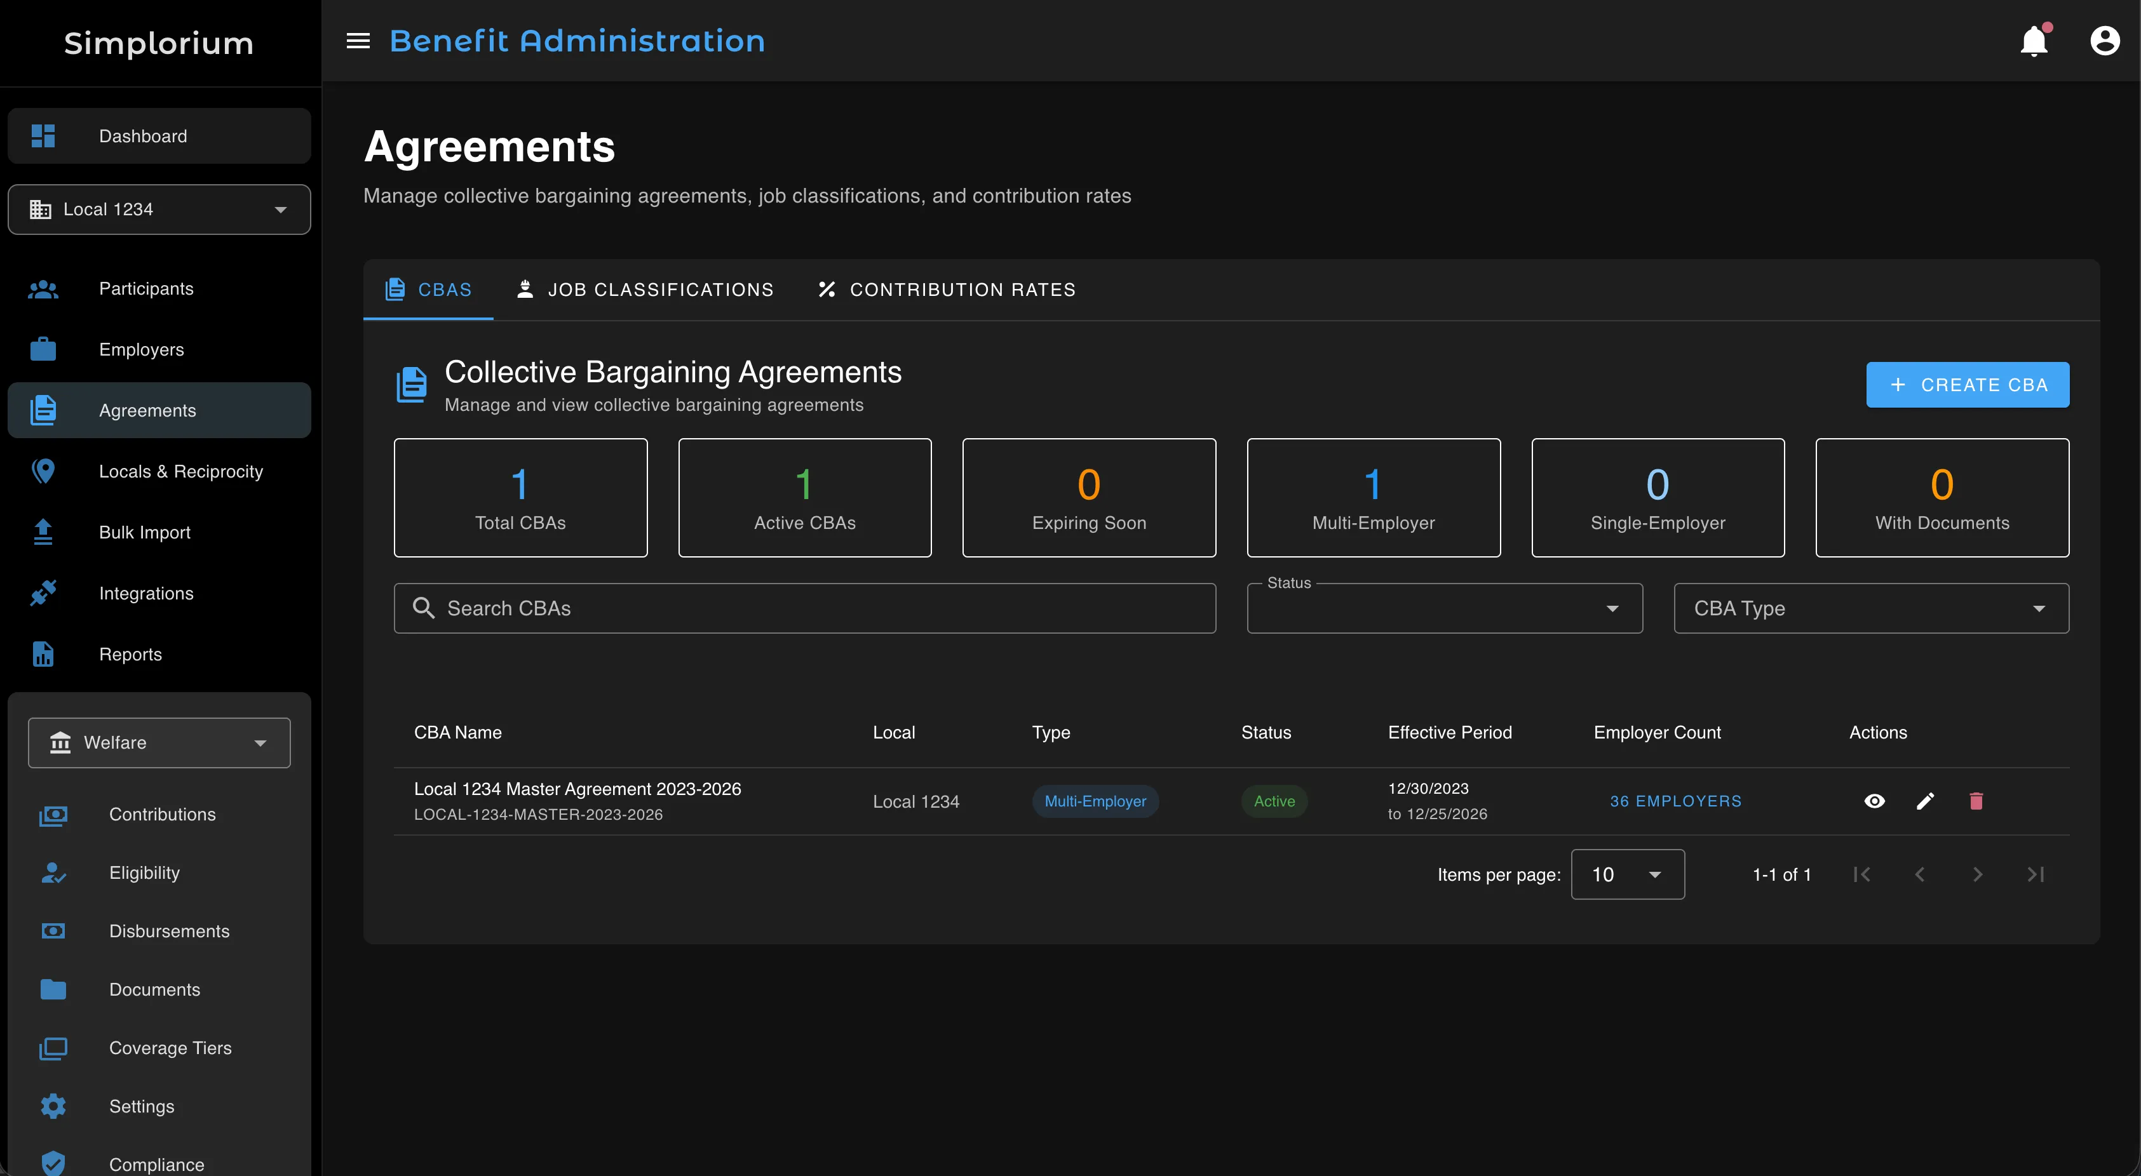
Task: Open the 36 Employers link
Action: tap(1675, 801)
